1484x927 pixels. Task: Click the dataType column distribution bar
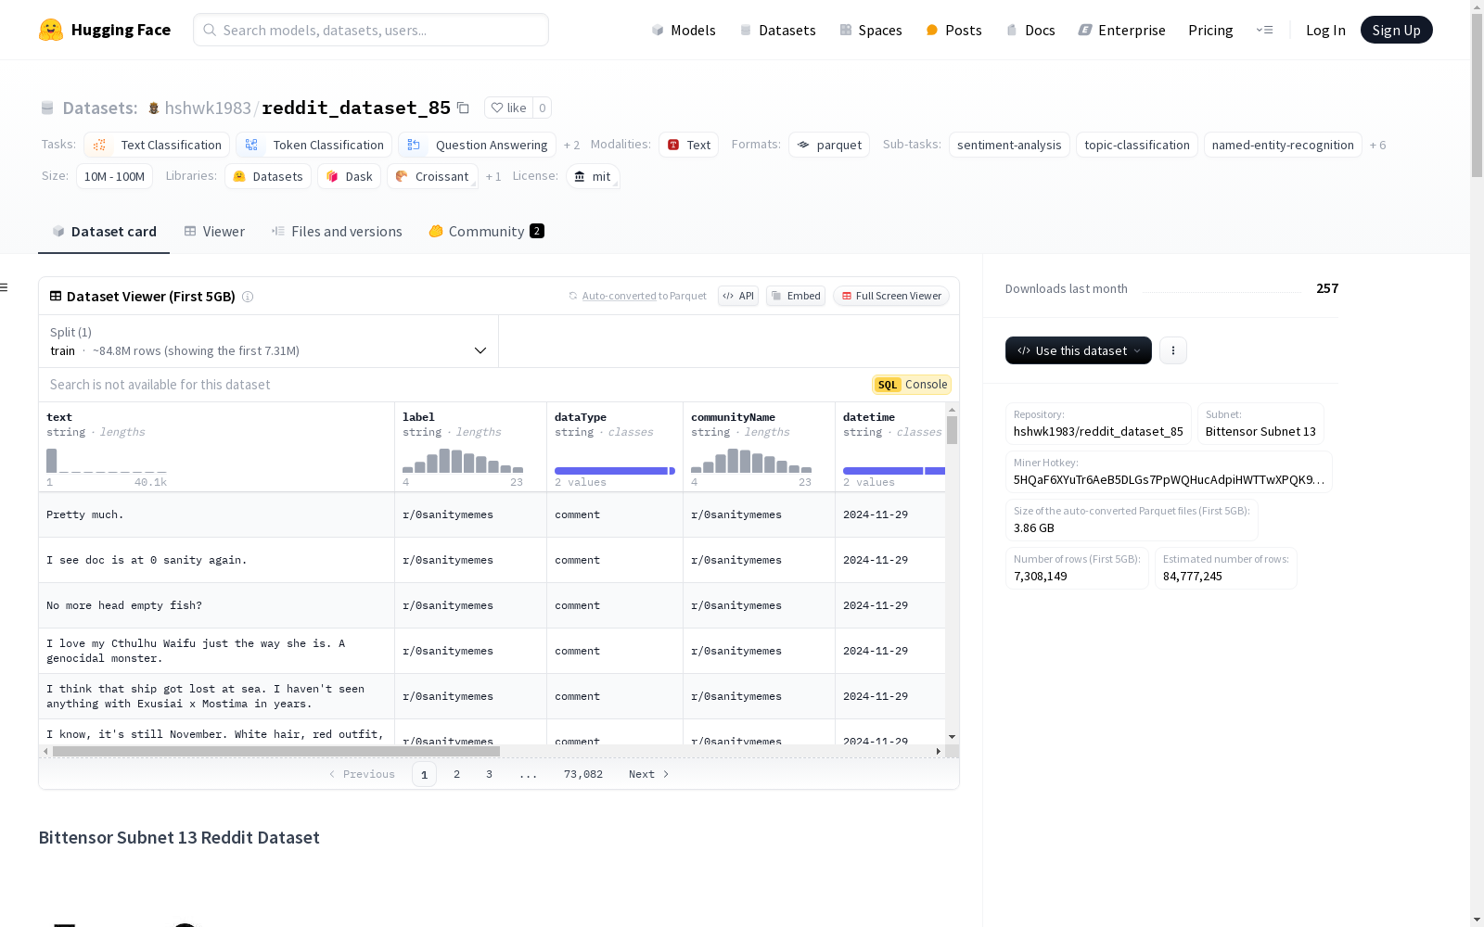615,471
